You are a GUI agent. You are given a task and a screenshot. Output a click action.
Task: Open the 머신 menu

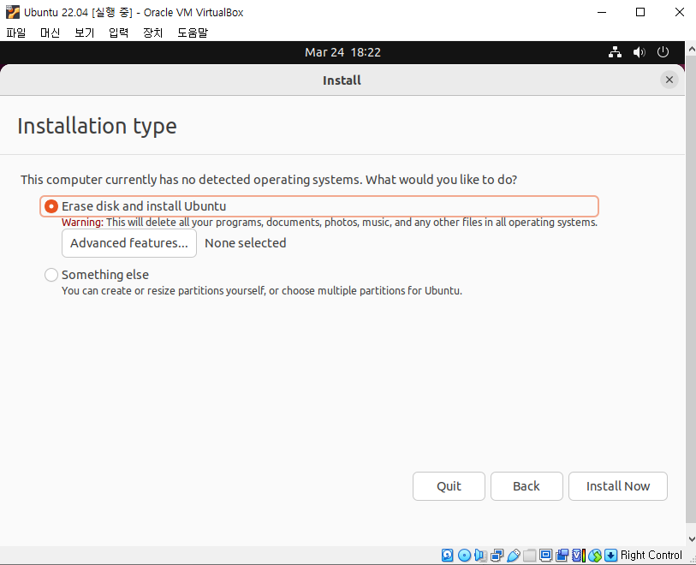tap(51, 33)
